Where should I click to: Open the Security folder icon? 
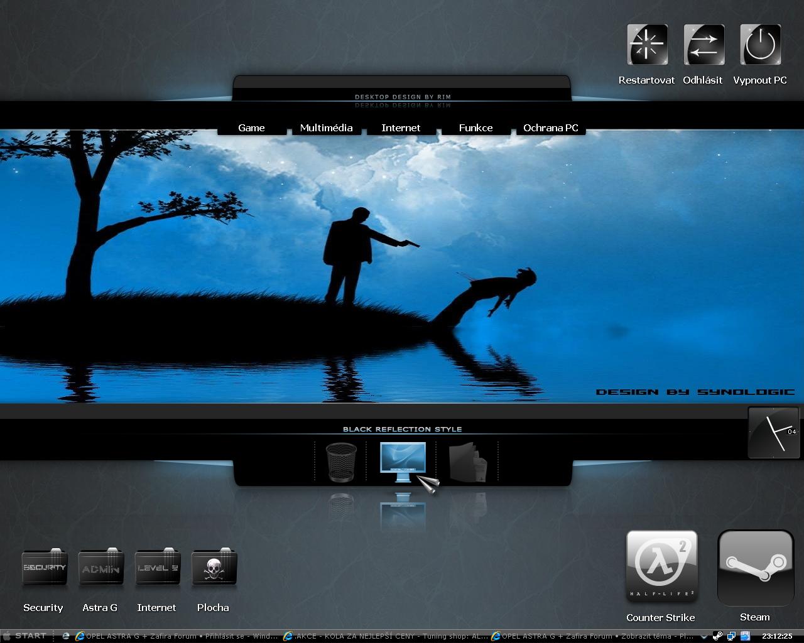coord(44,568)
